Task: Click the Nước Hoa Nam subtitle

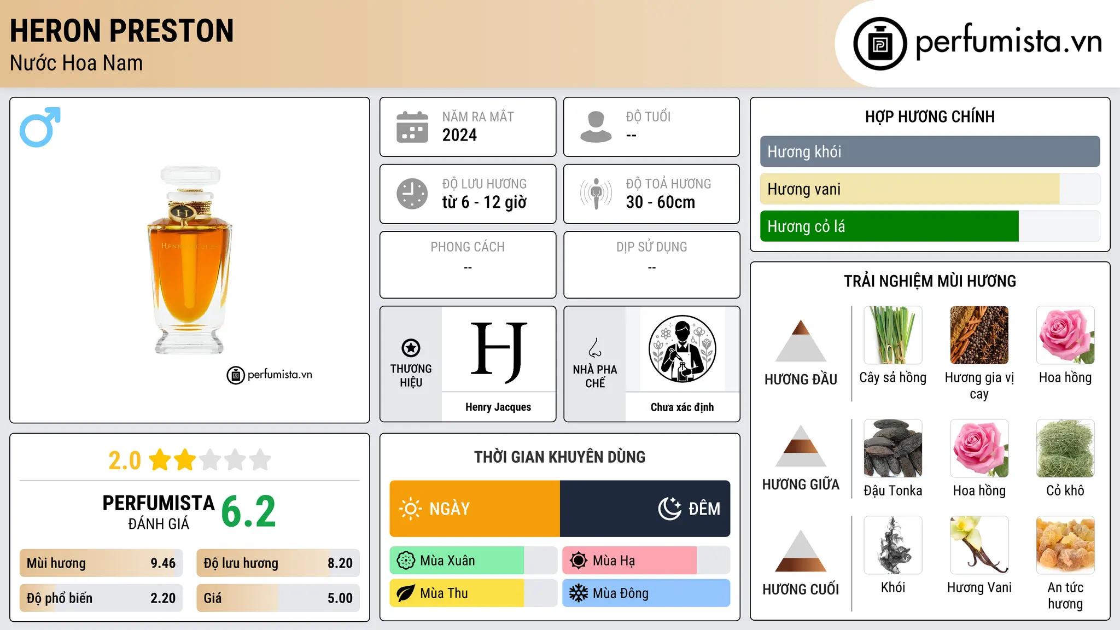Action: point(76,63)
